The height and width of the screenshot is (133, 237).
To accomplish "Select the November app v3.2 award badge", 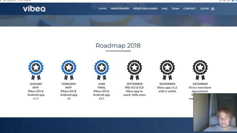I will (x=167, y=70).
